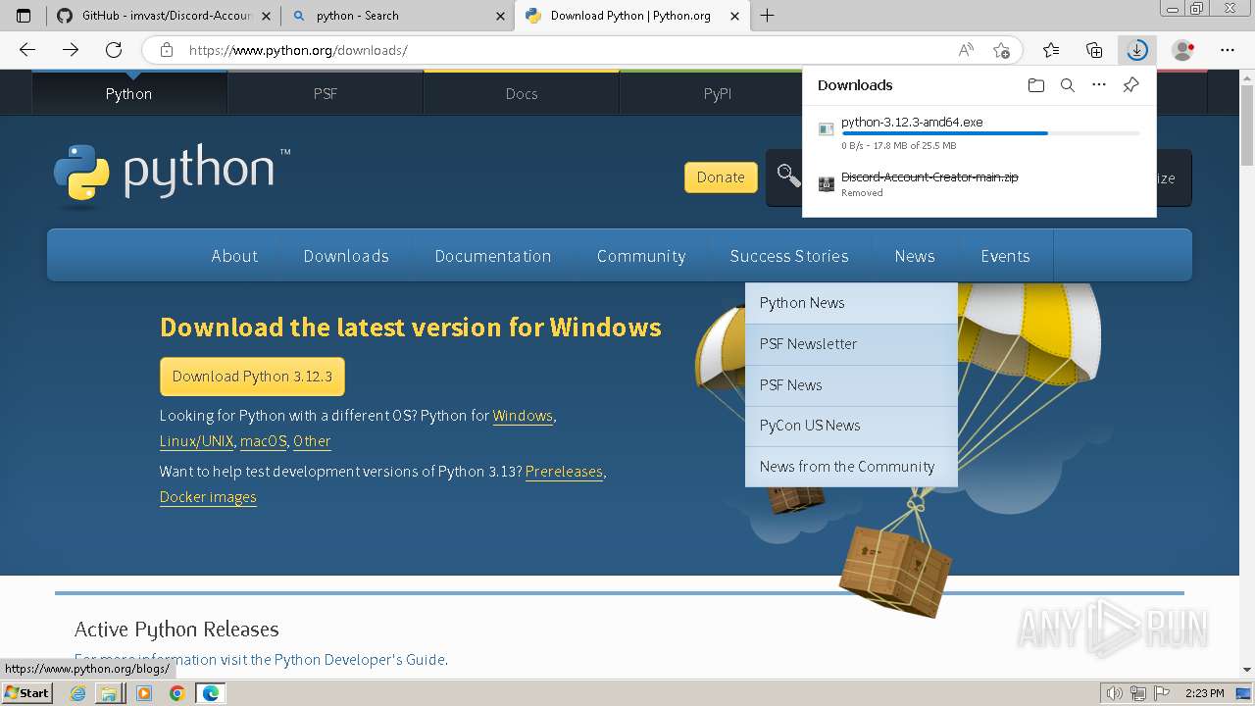This screenshot has height=706, width=1255.
Task: Click the page vertical scrollbar
Action: pos(1247,373)
